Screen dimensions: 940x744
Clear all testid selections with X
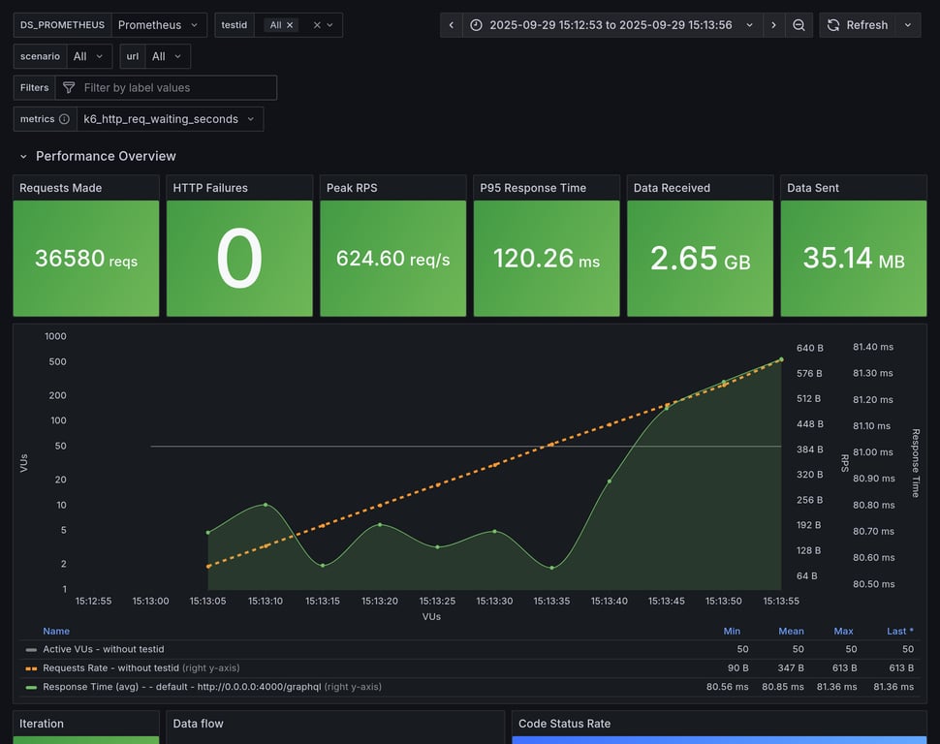(317, 25)
